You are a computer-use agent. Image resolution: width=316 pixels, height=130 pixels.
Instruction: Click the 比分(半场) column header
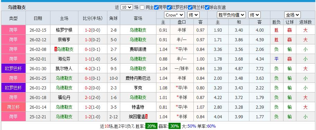click(x=93, y=19)
